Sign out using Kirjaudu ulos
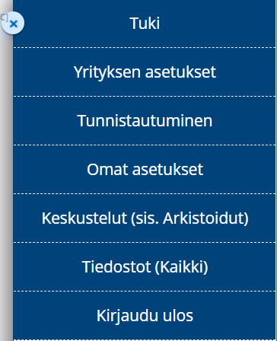The width and height of the screenshot is (277, 341). [x=145, y=316]
